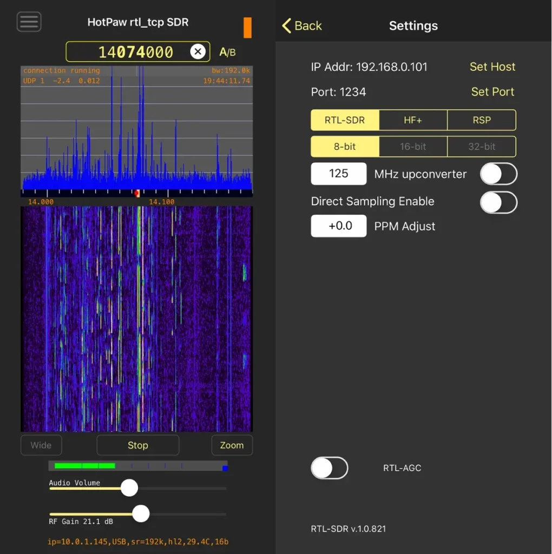Click the 'RF Gain 21.1 dB' label
This screenshot has height=554, width=552.
click(x=81, y=522)
